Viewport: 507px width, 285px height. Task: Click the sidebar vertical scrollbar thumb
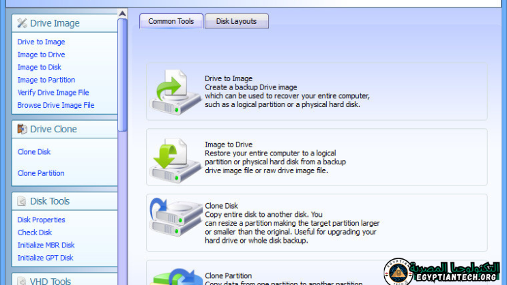122,75
